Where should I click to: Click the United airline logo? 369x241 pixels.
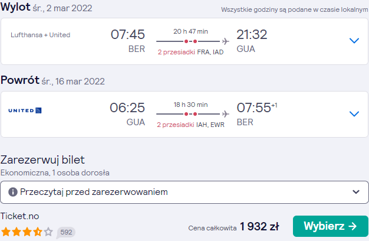25,110
